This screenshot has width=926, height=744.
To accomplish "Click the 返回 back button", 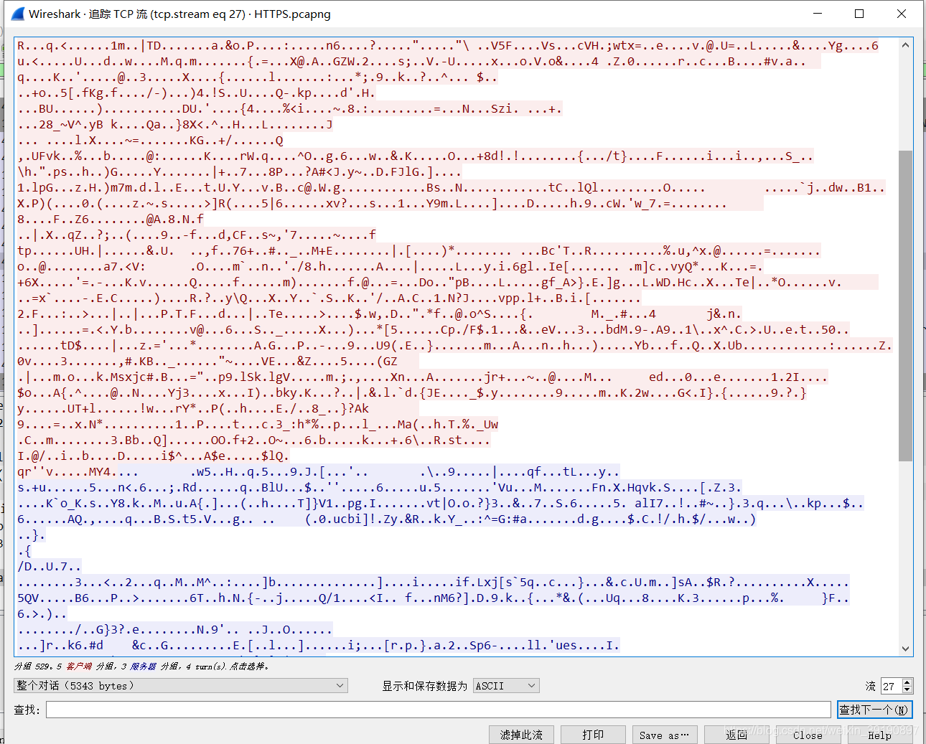I will tap(736, 735).
